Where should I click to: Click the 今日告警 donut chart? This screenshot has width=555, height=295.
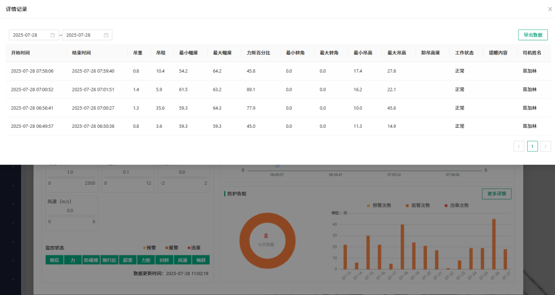[x=267, y=241]
